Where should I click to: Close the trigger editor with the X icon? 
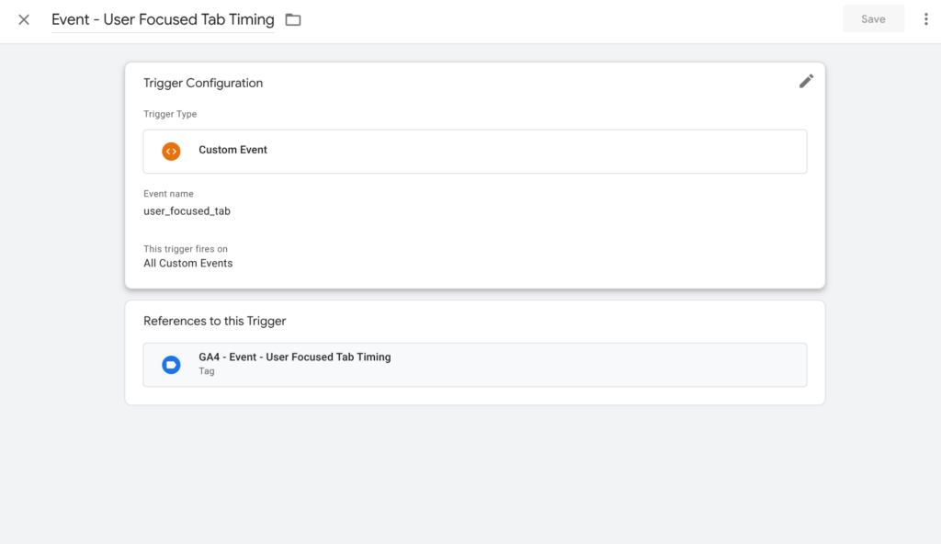(x=23, y=18)
